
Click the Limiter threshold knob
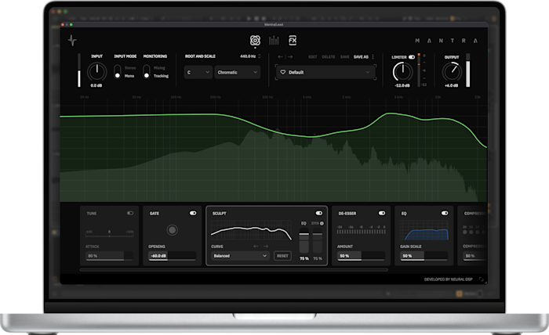402,72
